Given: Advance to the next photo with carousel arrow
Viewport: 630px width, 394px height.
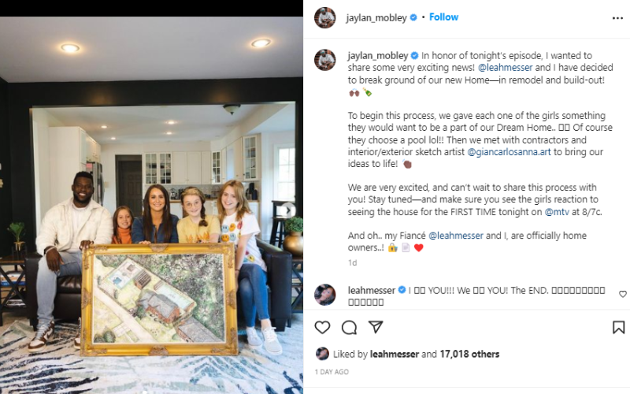Looking at the screenshot, I should (288, 210).
